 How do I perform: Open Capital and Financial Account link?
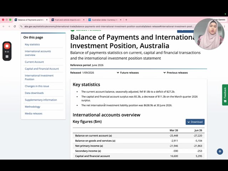point(42,69)
